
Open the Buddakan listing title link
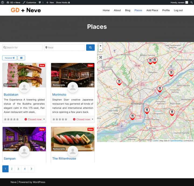11,95
